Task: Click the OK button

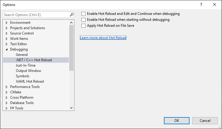Action: [x=176, y=120]
